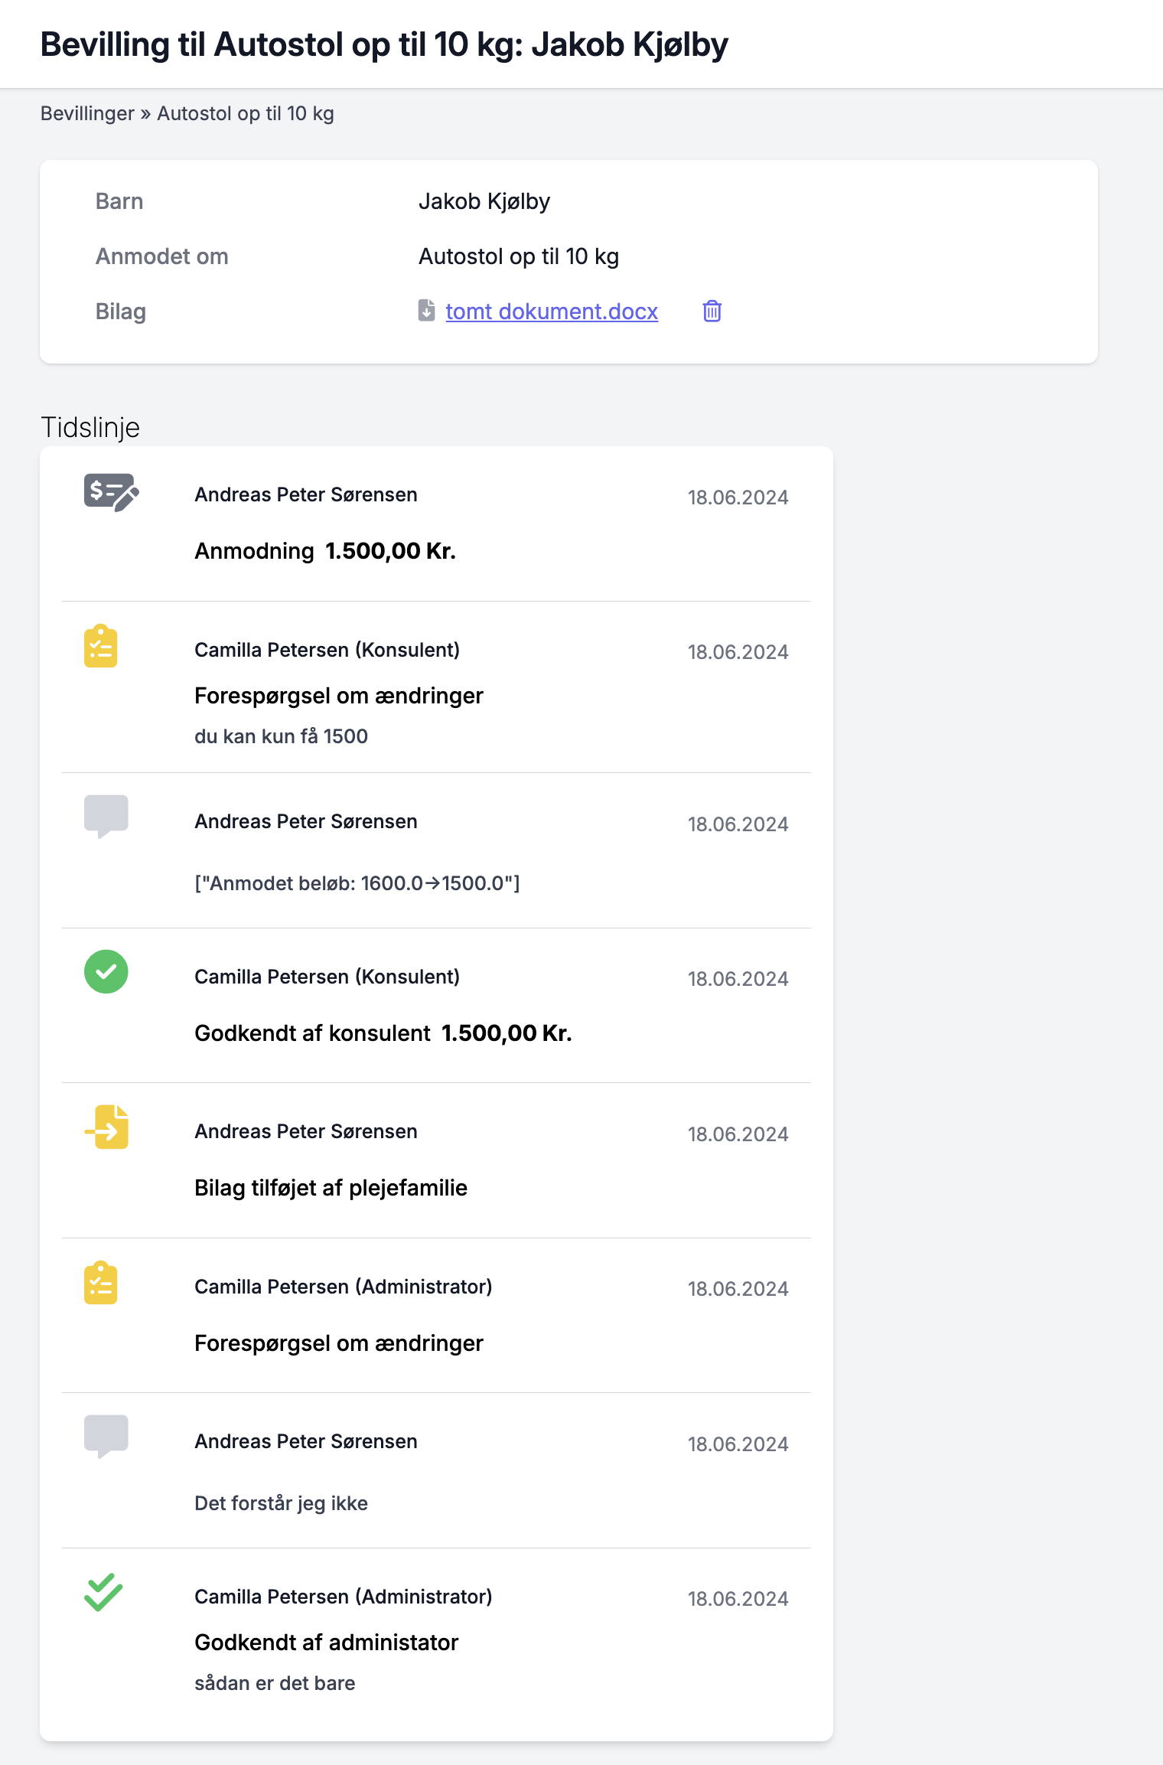Click the child name Jakob Kjølby value
The width and height of the screenshot is (1163, 1765).
(484, 201)
